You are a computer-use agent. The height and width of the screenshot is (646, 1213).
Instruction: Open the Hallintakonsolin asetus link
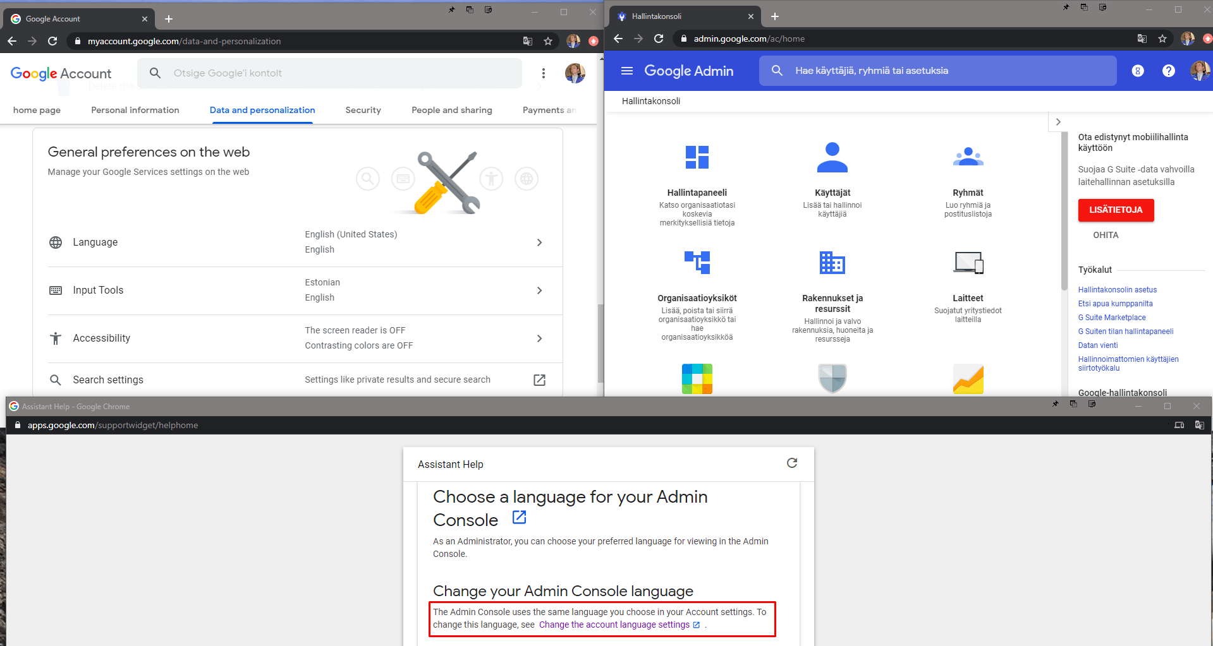coord(1117,290)
